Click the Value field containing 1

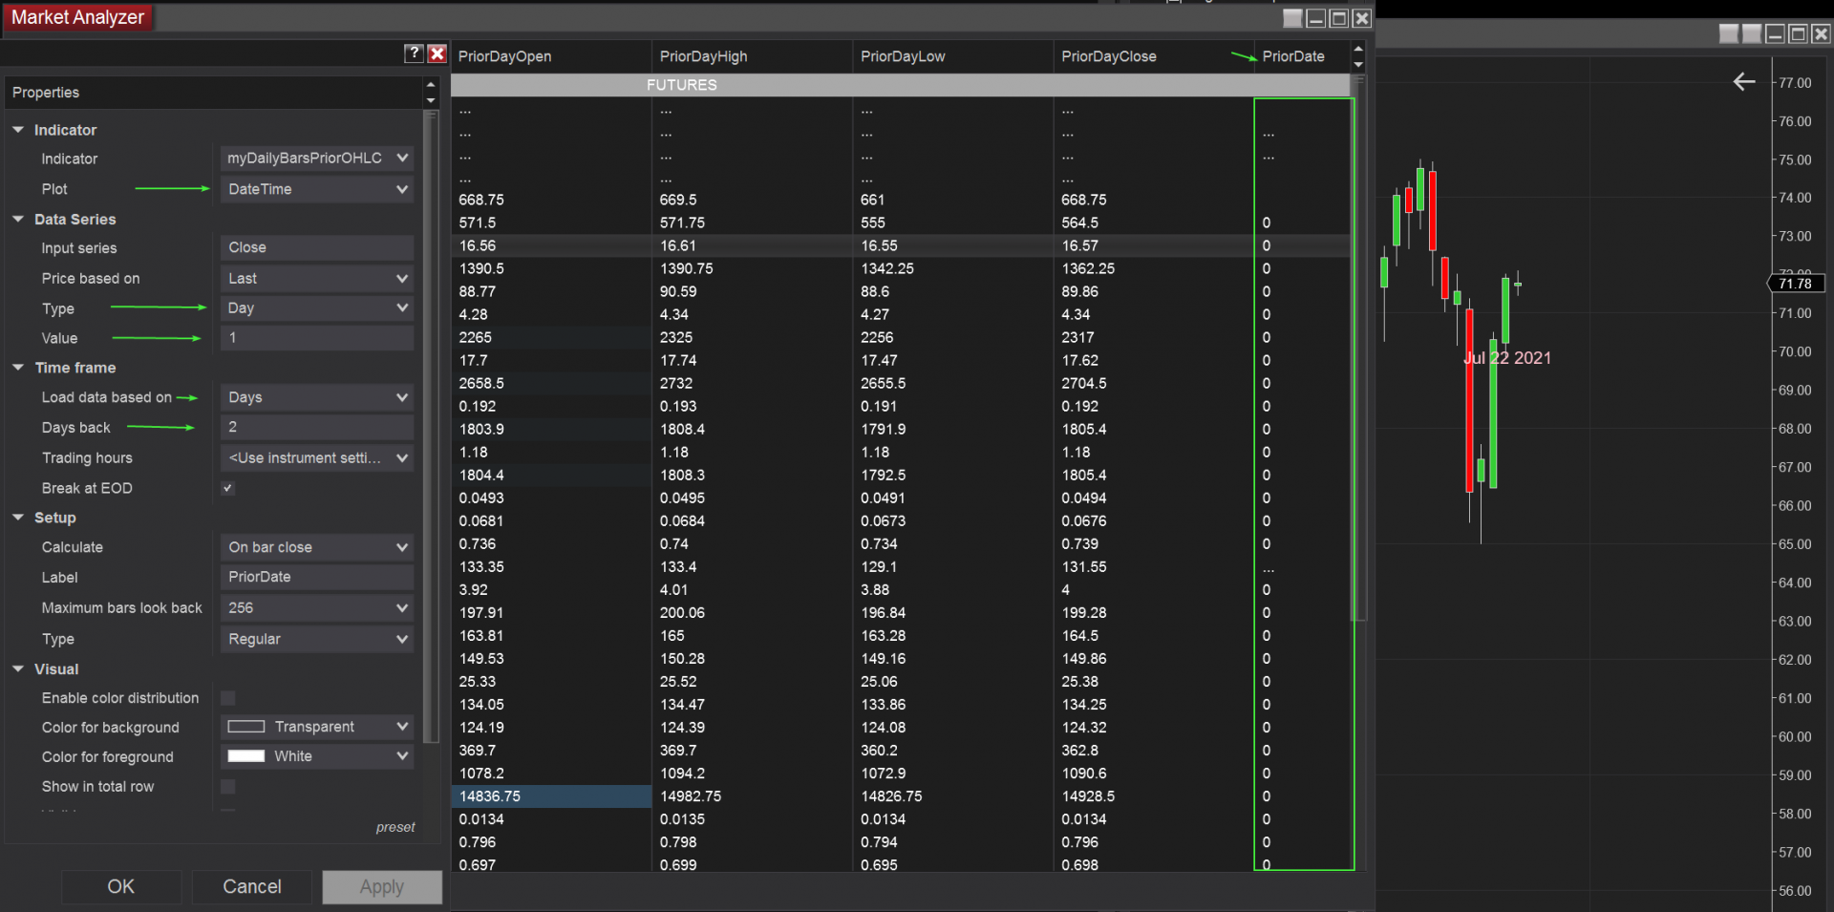[317, 338]
